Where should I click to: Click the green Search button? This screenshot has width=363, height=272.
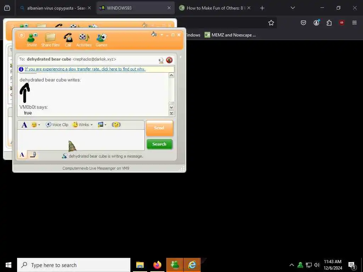[160, 144]
